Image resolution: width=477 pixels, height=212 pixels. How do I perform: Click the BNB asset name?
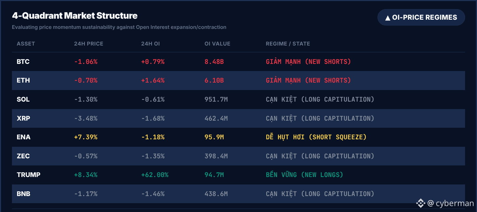click(24, 194)
